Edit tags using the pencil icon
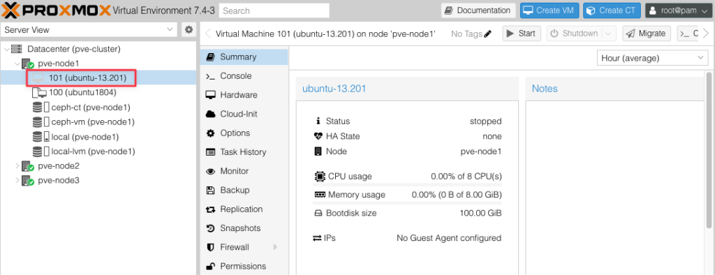Viewport: 715px width, 275px height. click(x=488, y=34)
